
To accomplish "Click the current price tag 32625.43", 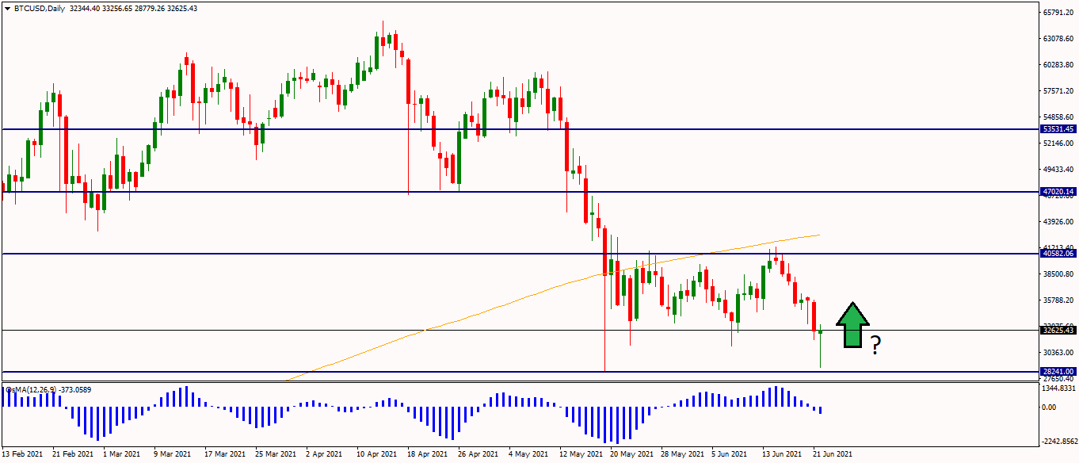I will coord(1058,330).
